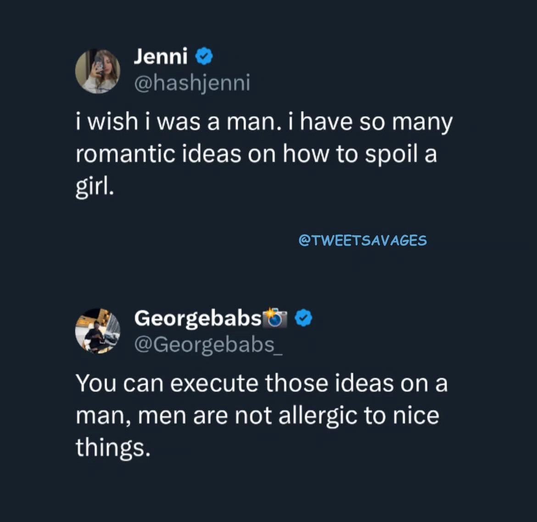Click the word 'things.' in the reply
Viewport: 537px width, 522px height.
tap(113, 448)
